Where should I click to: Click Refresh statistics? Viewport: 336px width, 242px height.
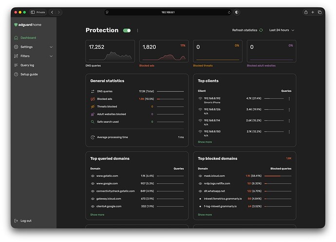point(244,30)
